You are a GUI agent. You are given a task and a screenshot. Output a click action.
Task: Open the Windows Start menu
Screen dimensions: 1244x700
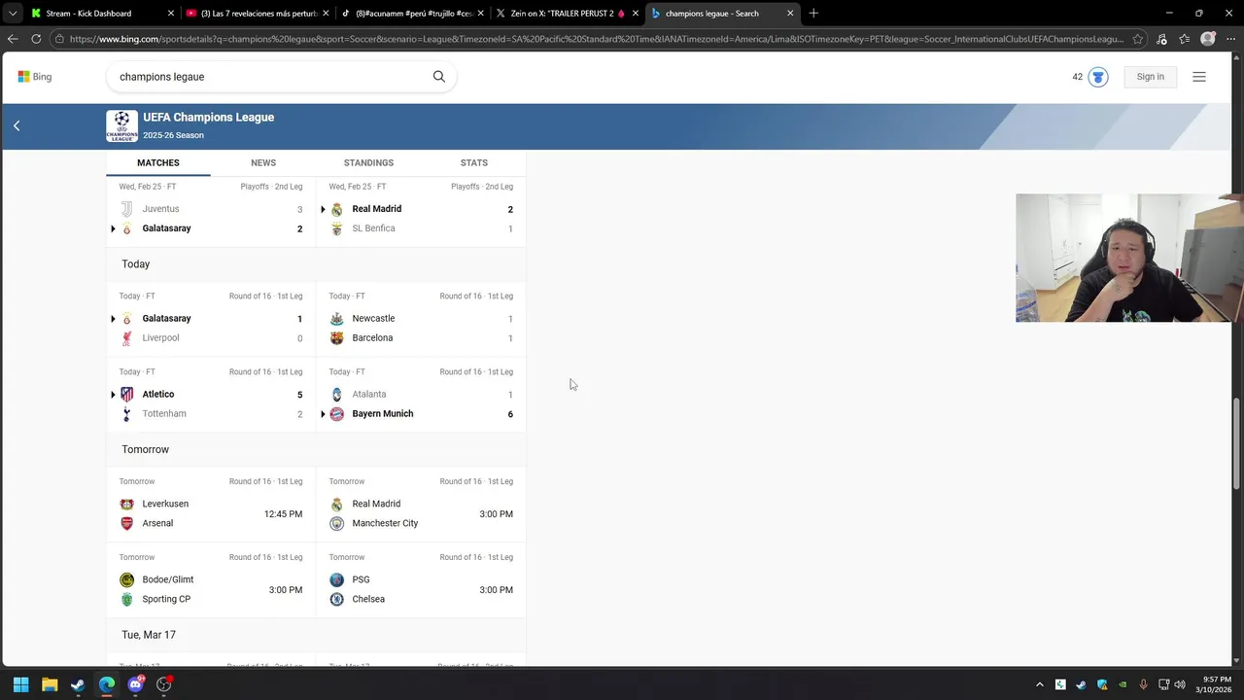pos(20,684)
